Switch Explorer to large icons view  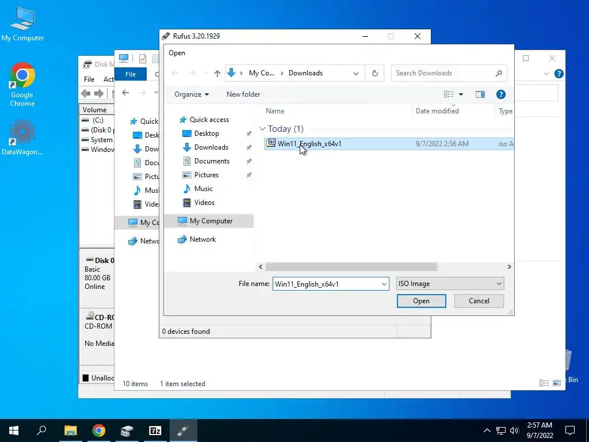(x=557, y=383)
